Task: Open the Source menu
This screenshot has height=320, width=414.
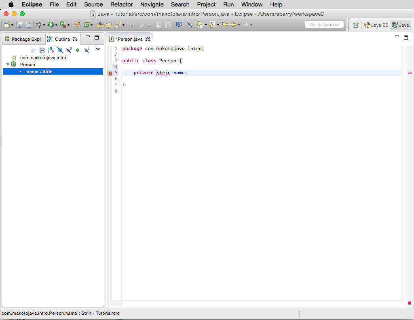Action: click(93, 4)
